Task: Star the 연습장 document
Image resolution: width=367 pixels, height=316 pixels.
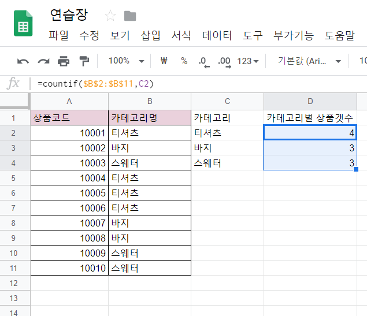Action: (x=110, y=16)
